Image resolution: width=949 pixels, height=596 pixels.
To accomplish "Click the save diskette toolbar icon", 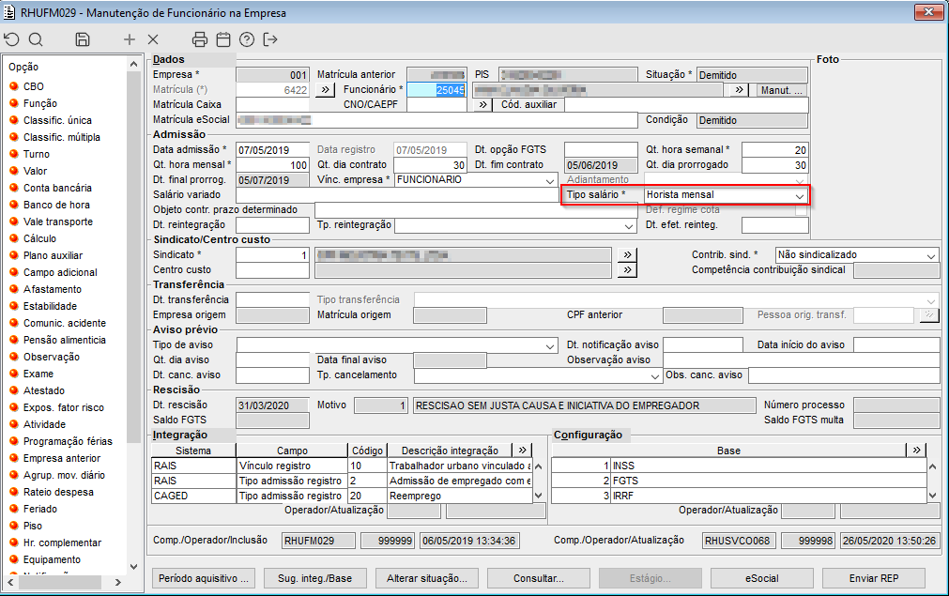I will tap(83, 40).
